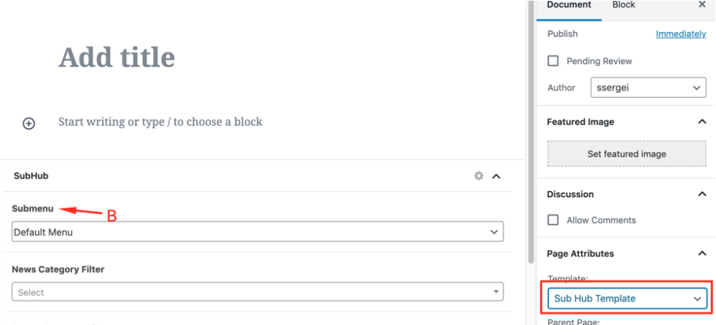Click the Start writing paragraph placeholder
Screen dimensions: 716x325
pos(160,122)
